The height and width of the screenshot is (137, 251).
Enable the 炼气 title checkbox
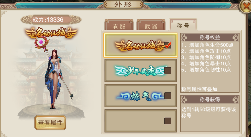168,96
